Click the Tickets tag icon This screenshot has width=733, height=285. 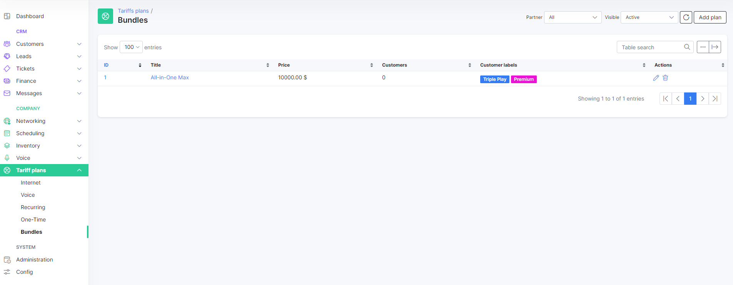click(x=7, y=69)
